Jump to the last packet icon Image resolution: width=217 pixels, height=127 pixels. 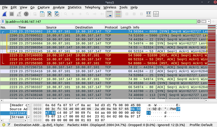tap(102, 14)
